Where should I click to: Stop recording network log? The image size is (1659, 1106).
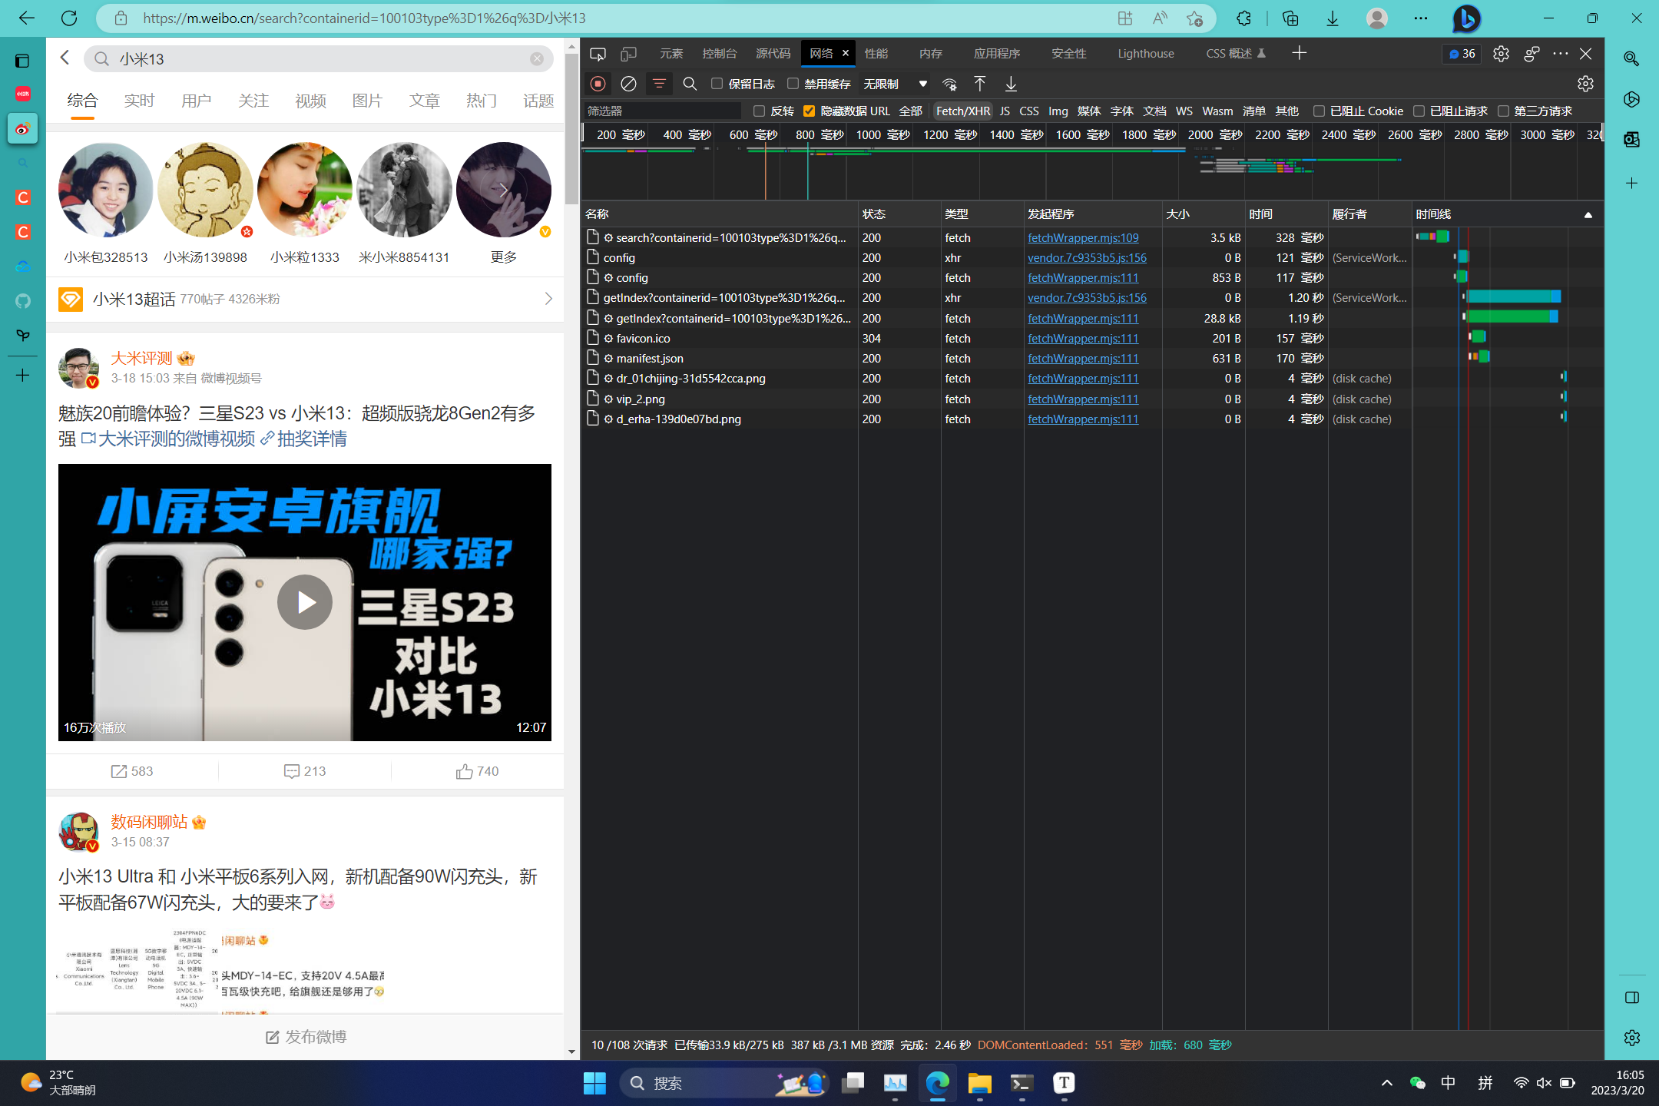coord(598,84)
